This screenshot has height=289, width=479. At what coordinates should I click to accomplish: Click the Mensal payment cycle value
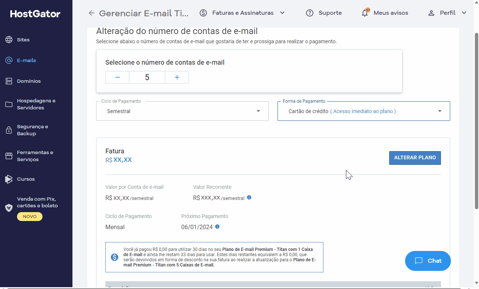point(115,227)
